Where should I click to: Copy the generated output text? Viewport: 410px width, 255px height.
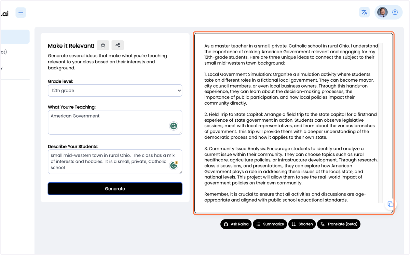pyautogui.click(x=391, y=204)
